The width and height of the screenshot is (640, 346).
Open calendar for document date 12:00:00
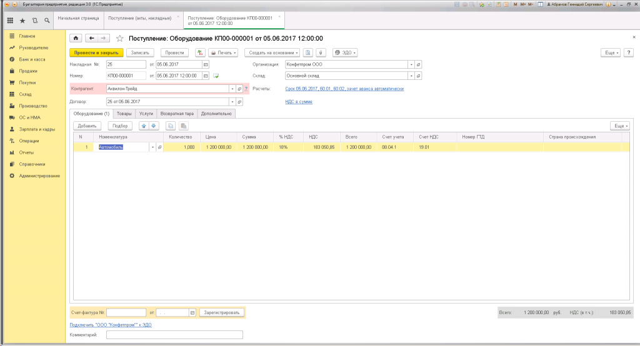(x=206, y=76)
